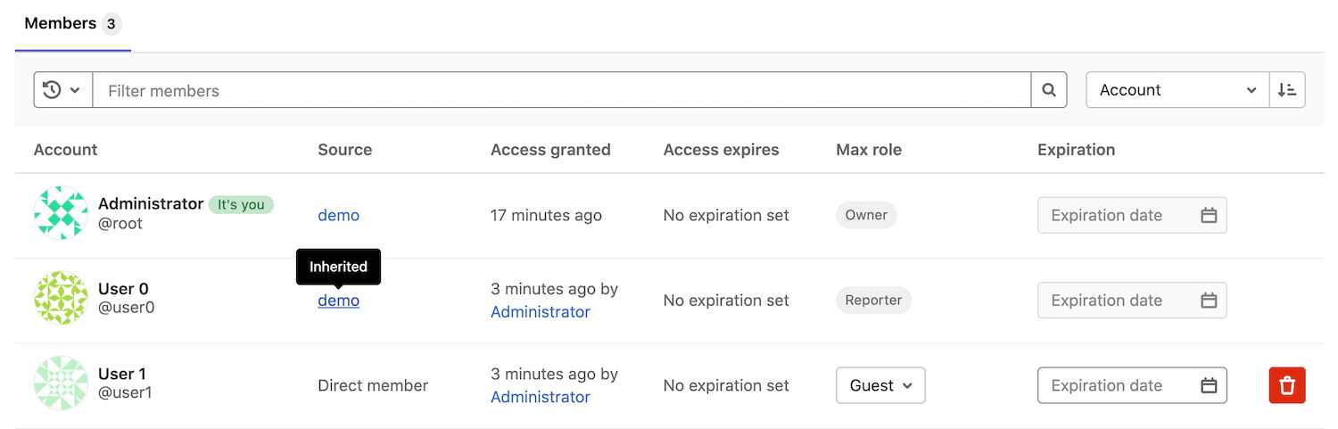This screenshot has width=1338, height=429.
Task: Delete User 1 with trash button
Action: [1287, 385]
